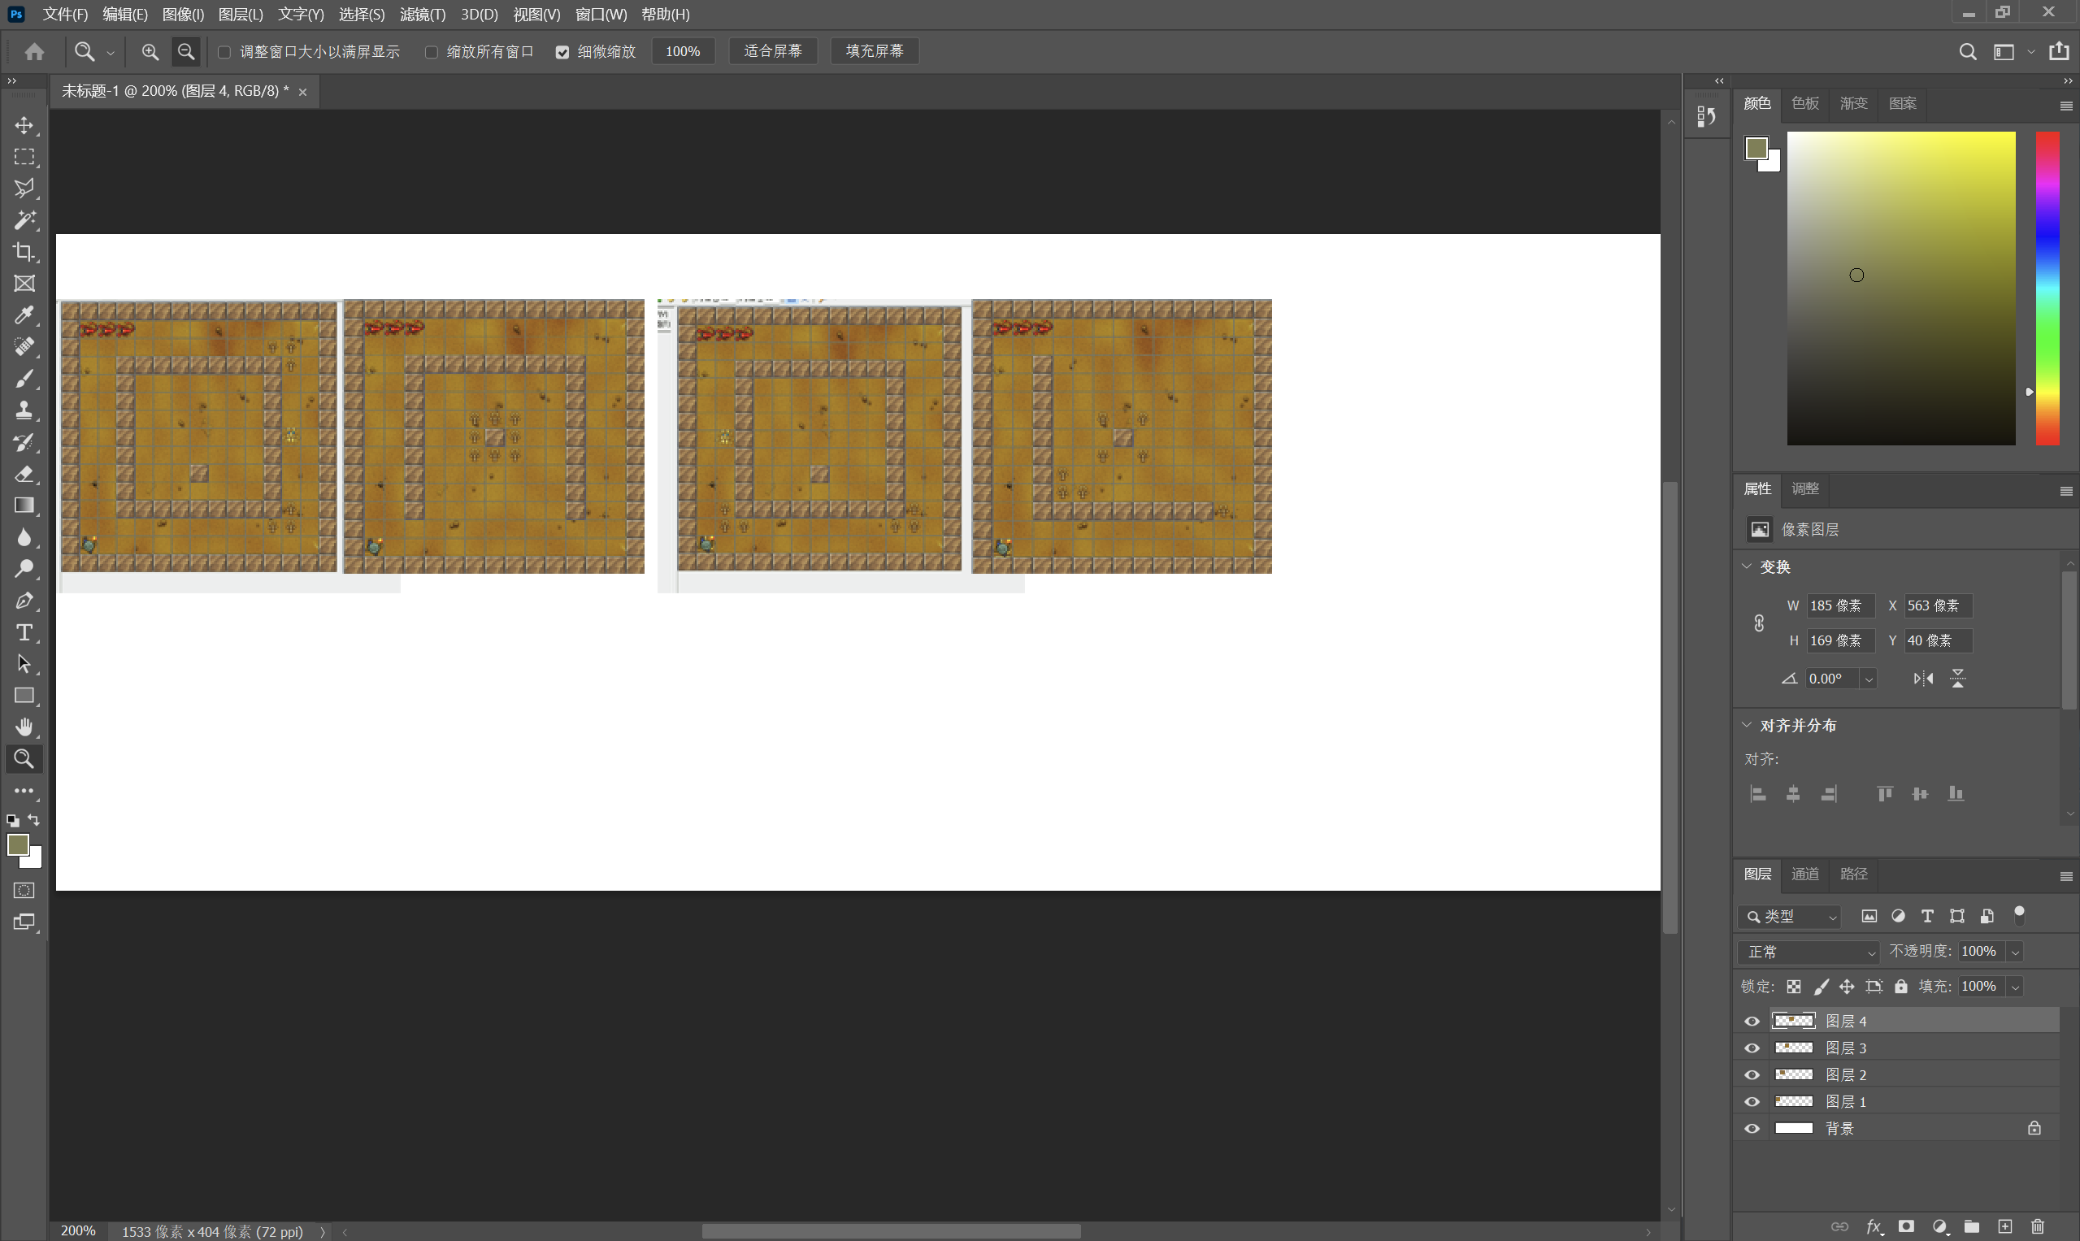This screenshot has width=2080, height=1241.
Task: Click the delete layer trash icon
Action: (x=2038, y=1227)
